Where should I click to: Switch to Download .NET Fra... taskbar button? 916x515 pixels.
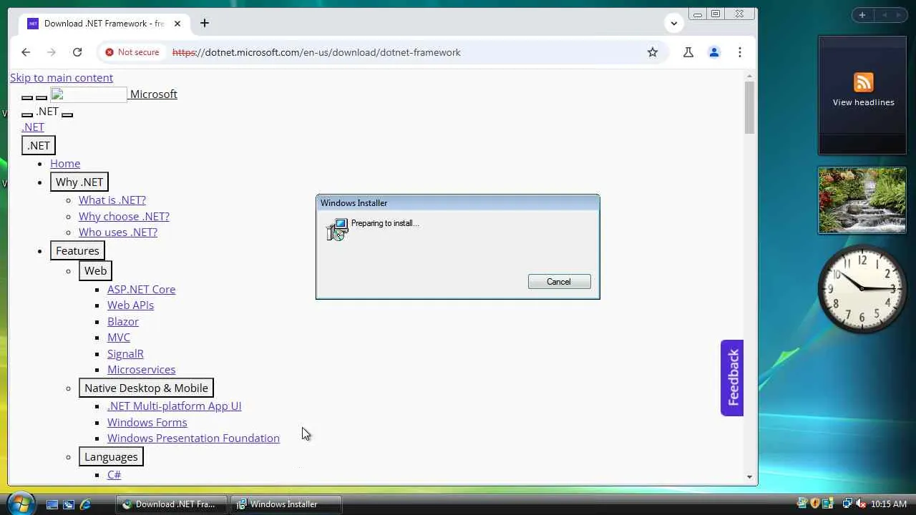coord(171,504)
